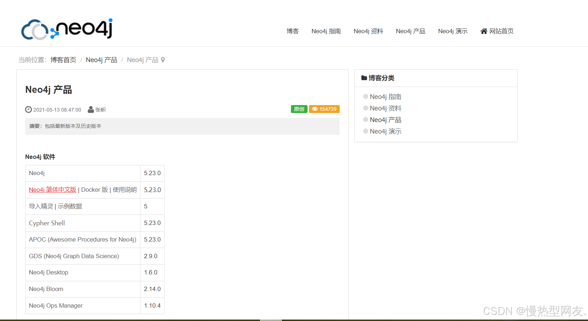This screenshot has width=588, height=321.
Task: Click the post date 2021-05-13 08:47:00
Action: (57, 110)
